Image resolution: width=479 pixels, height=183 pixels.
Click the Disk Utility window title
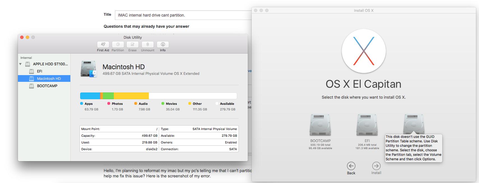[133, 37]
